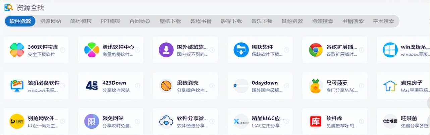This screenshot has height=135, width=430.
Task: Click the cloud icon for 软件分享微
Action: 166,121
